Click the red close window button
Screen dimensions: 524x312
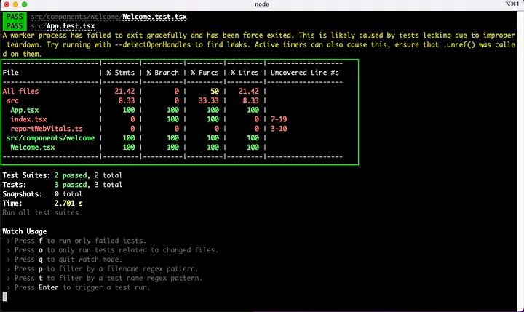(x=7, y=4)
